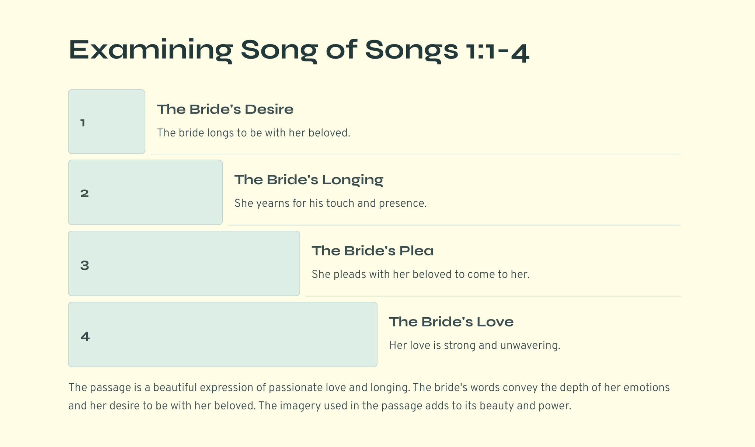Click the summary line starting "and her desire"
This screenshot has width=755, height=447.
(320, 406)
